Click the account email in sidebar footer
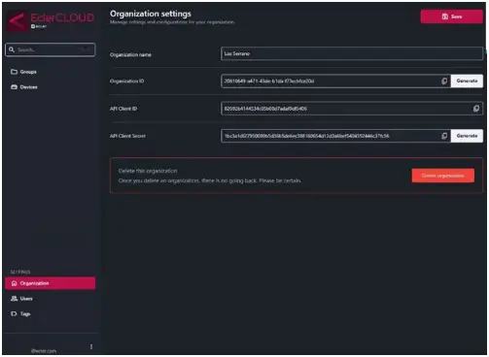This screenshot has height=357, width=489. tap(44, 351)
